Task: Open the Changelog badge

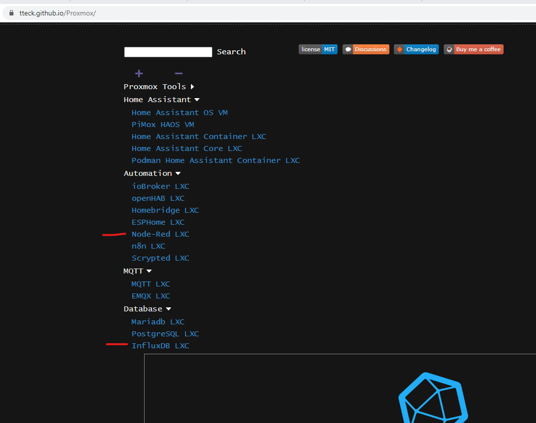Action: [x=416, y=49]
